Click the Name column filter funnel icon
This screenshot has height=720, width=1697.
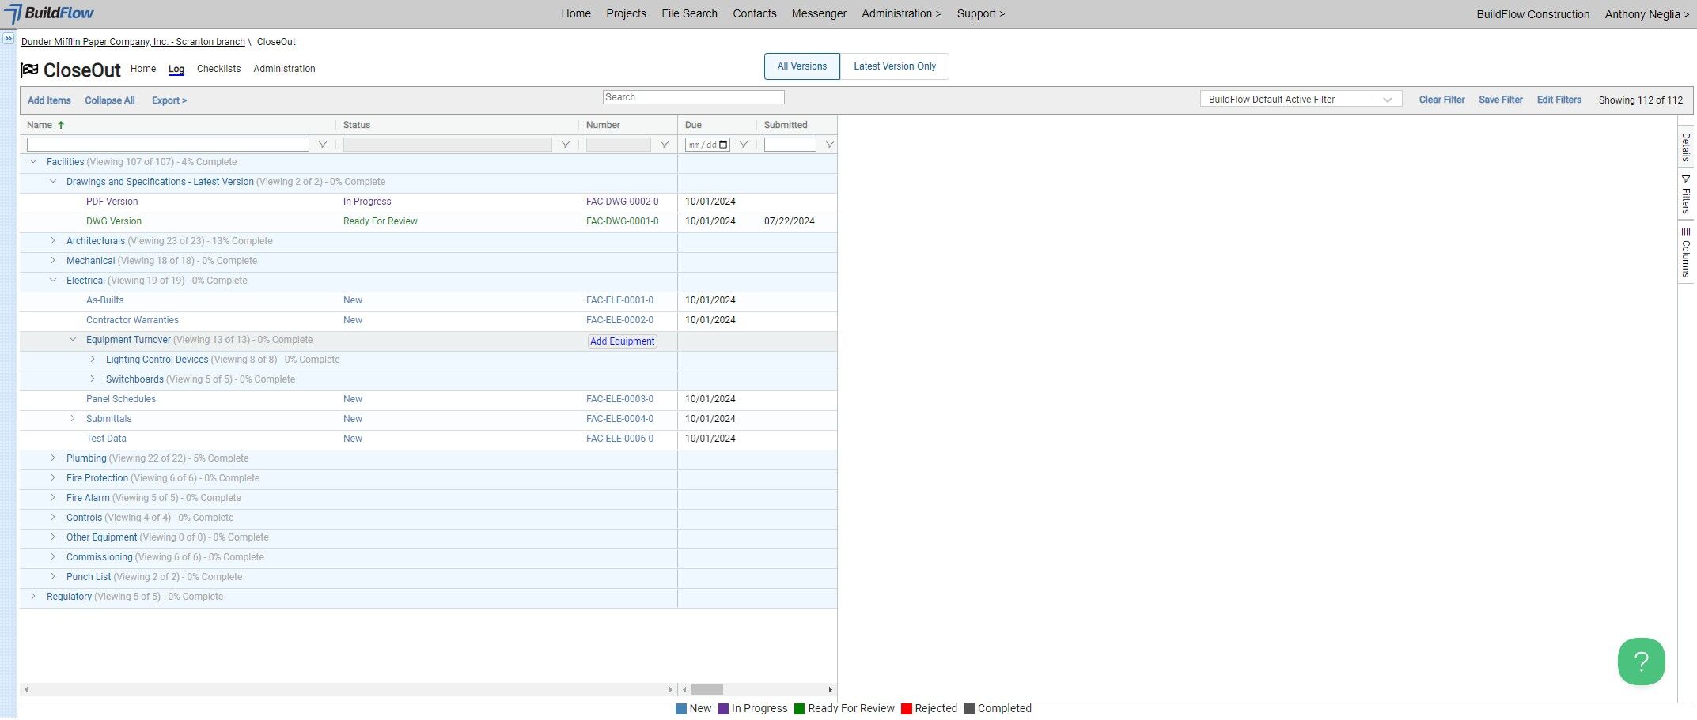click(x=323, y=145)
